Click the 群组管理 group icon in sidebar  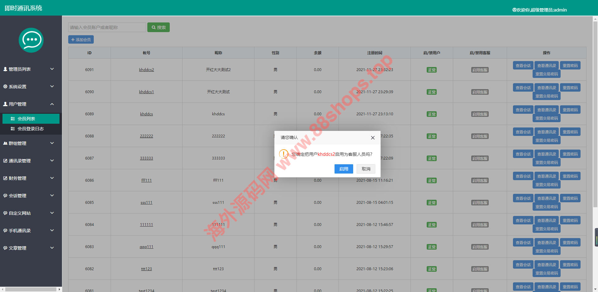(5, 143)
